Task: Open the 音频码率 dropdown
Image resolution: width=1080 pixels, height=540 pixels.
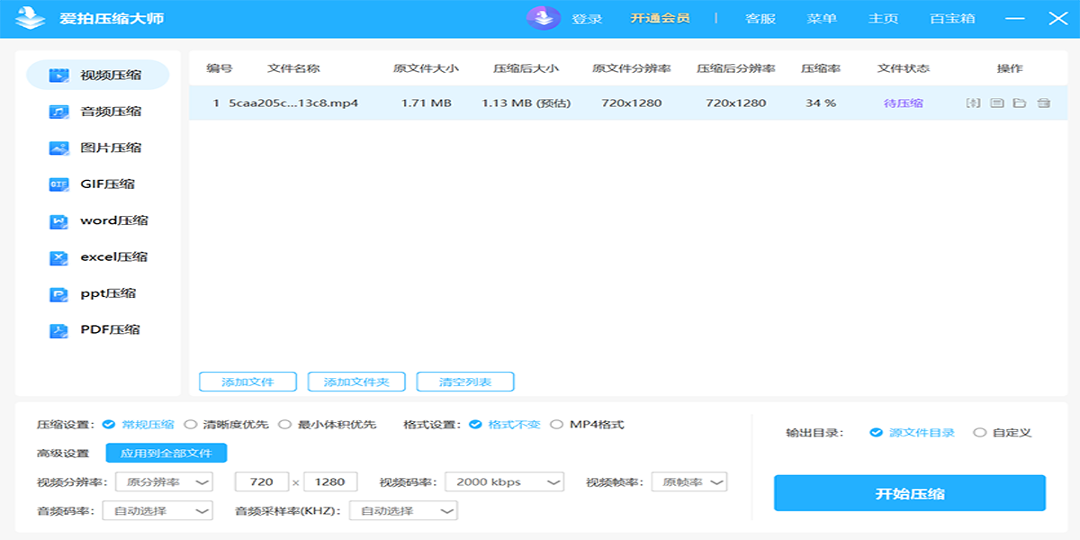Action: [157, 510]
